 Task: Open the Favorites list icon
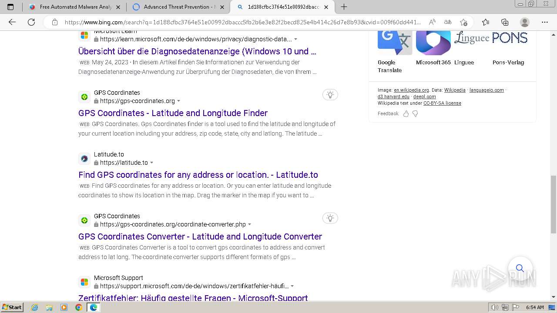[486, 22]
